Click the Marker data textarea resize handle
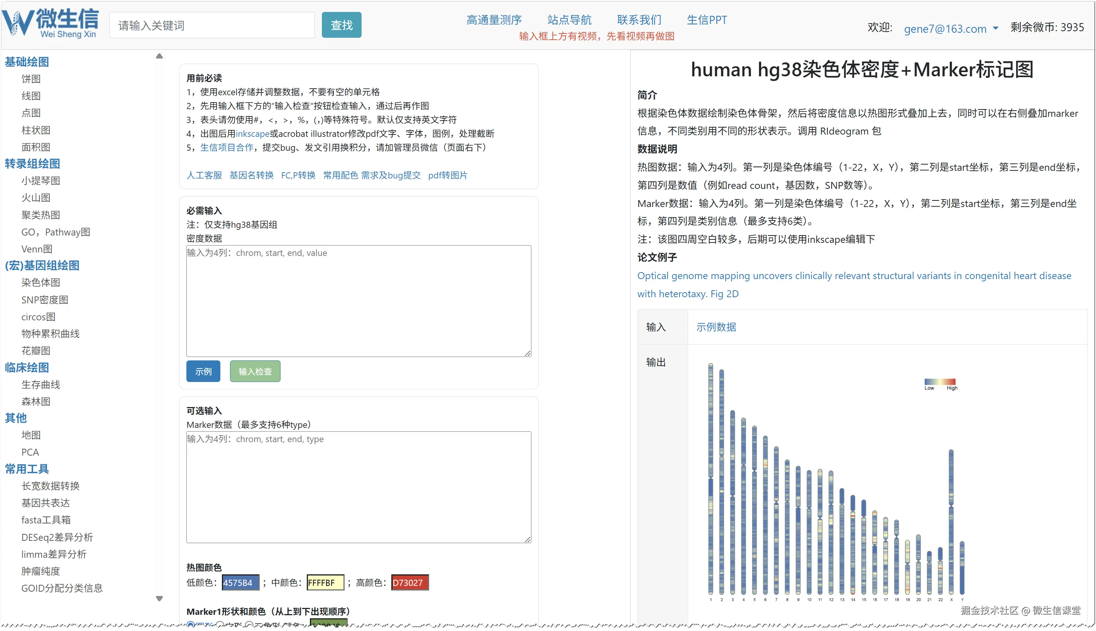Image resolution: width=1096 pixels, height=631 pixels. (x=528, y=540)
